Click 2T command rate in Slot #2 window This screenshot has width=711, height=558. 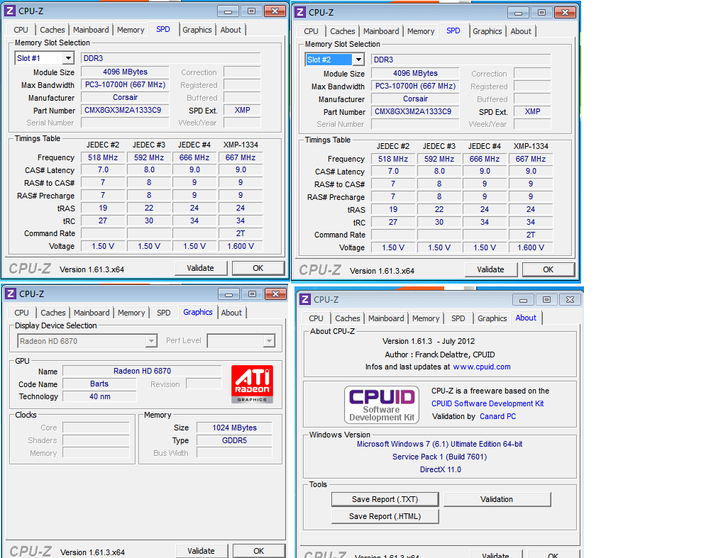pyautogui.click(x=531, y=235)
